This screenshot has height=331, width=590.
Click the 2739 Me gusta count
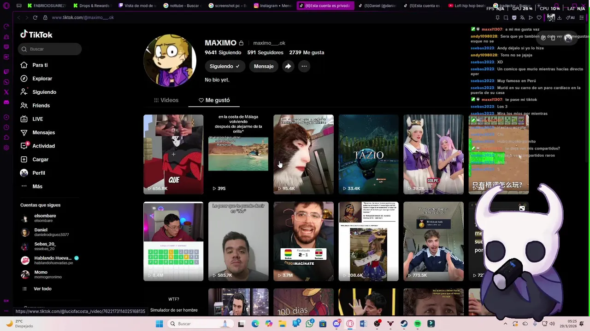coord(307,52)
